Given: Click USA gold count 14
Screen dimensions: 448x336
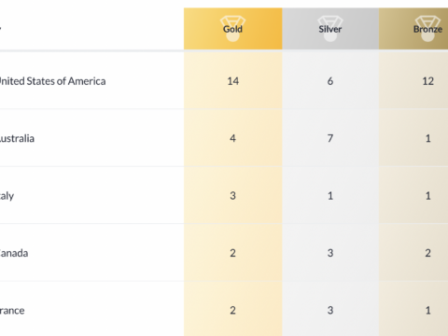Looking at the screenshot, I should point(232,81).
